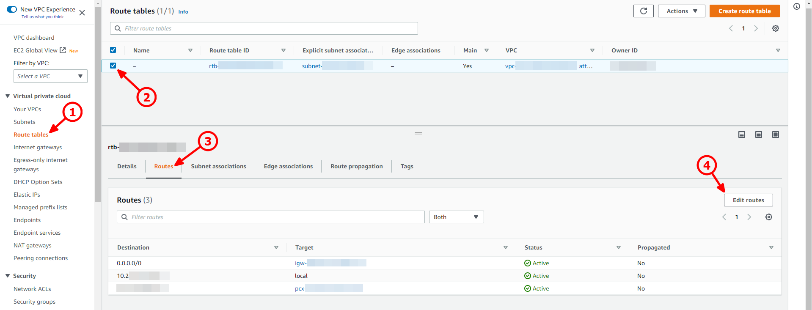Sort routes by Target column arrow
812x310 pixels.
pos(506,247)
